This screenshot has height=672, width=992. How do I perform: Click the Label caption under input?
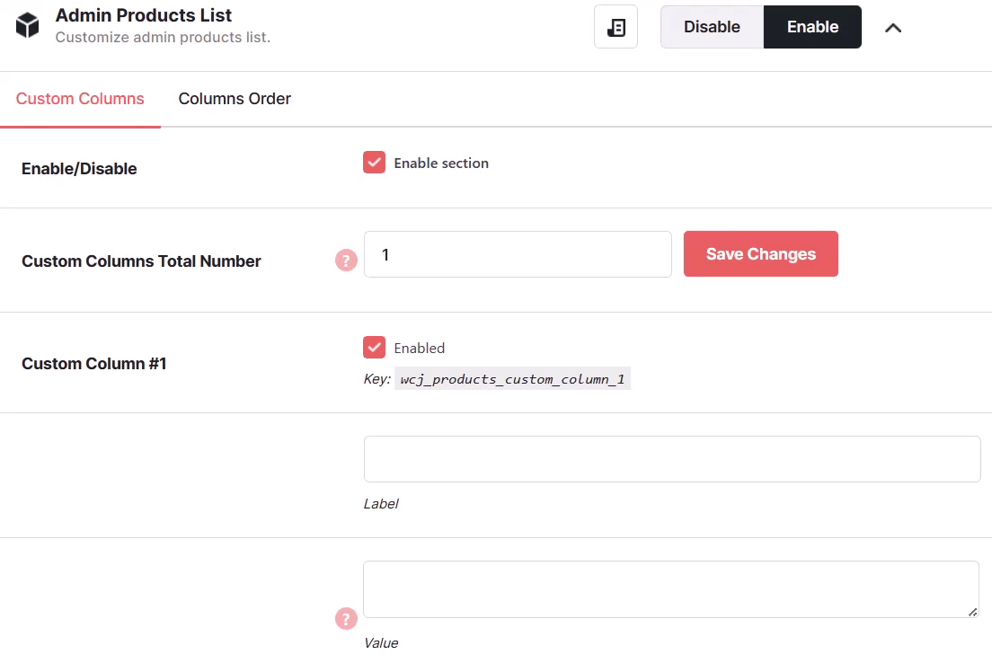click(381, 504)
